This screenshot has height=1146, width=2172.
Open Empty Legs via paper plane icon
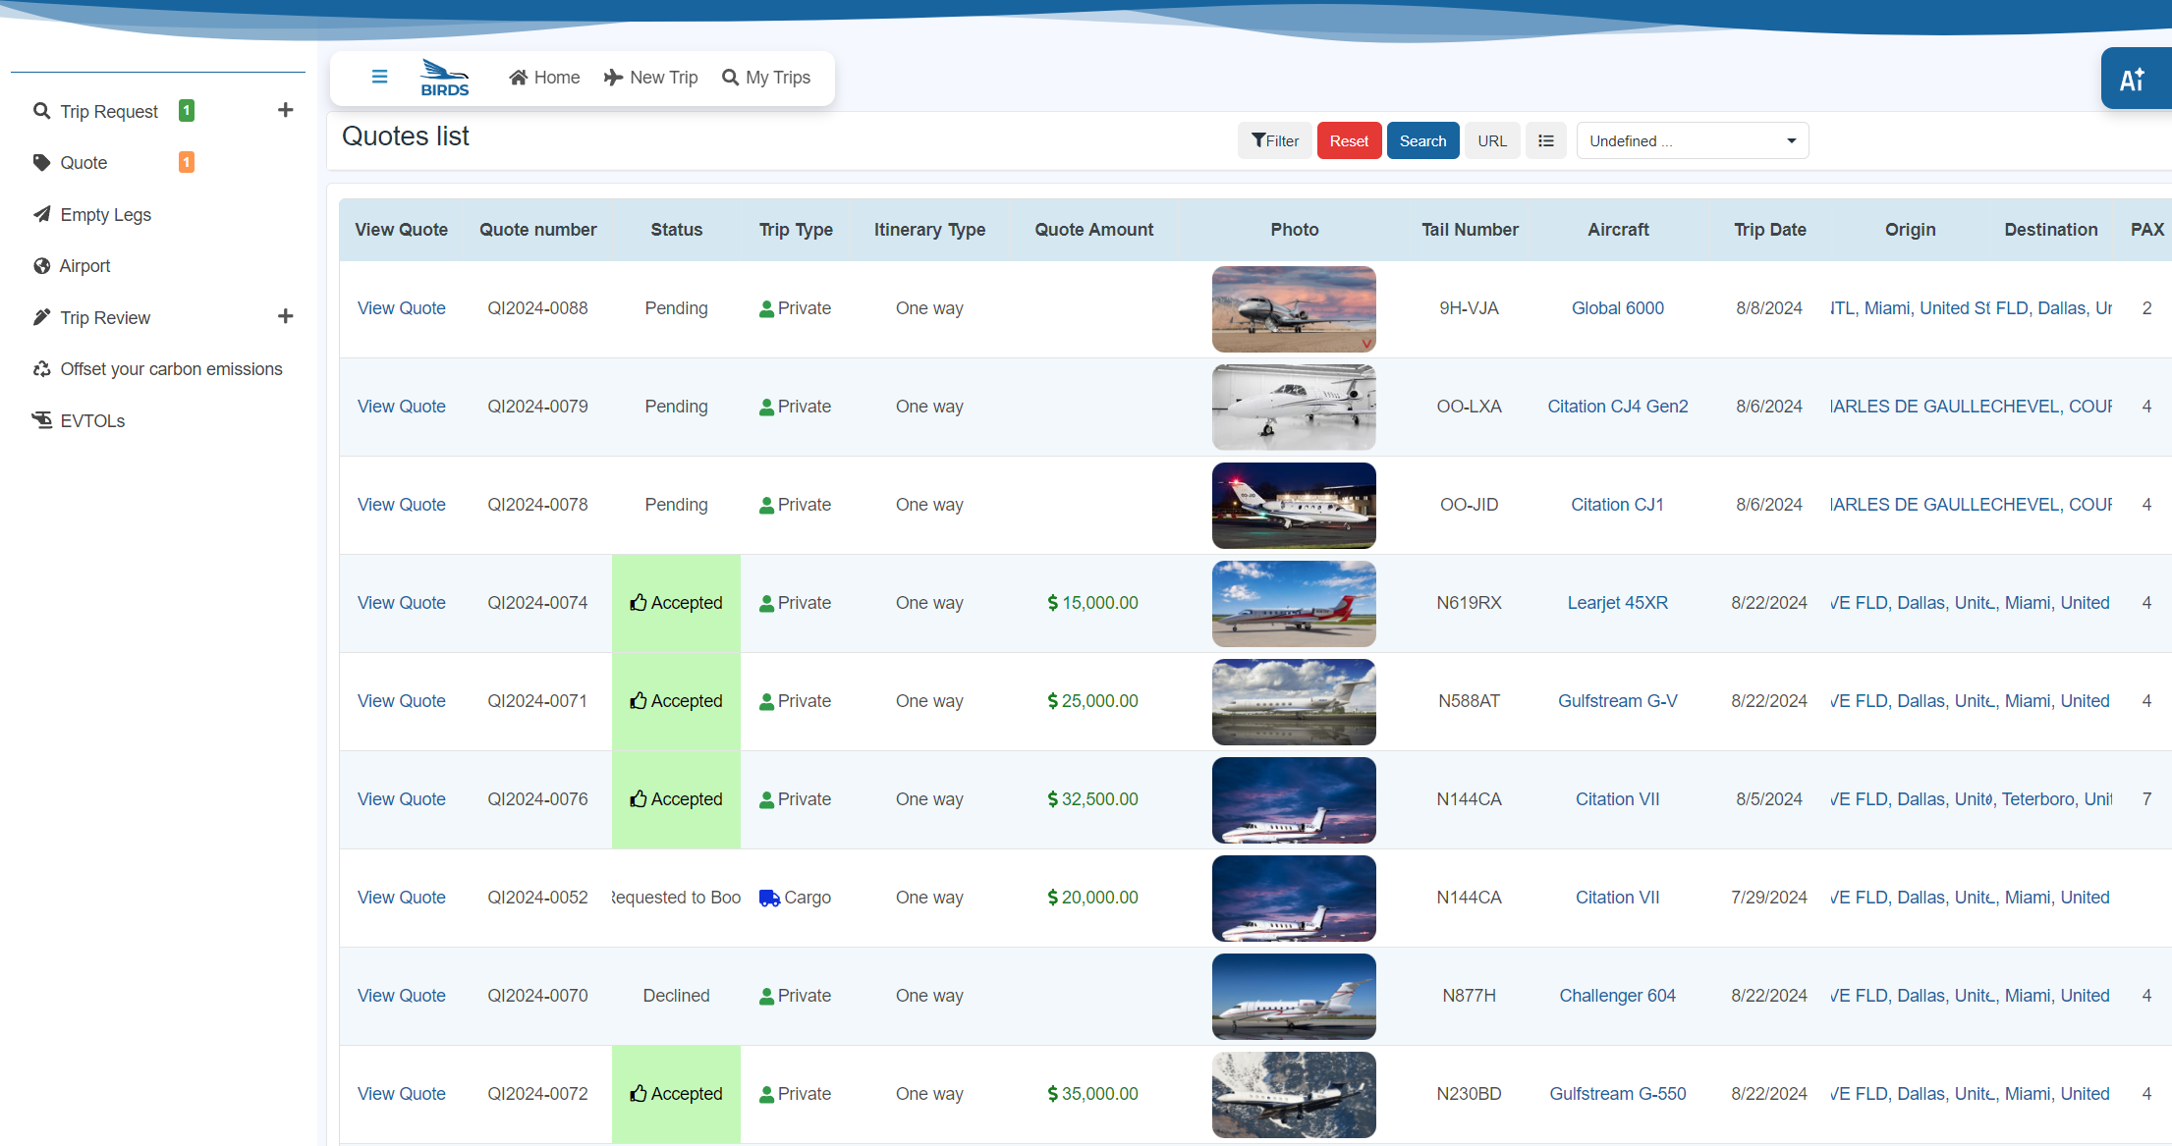pos(41,214)
